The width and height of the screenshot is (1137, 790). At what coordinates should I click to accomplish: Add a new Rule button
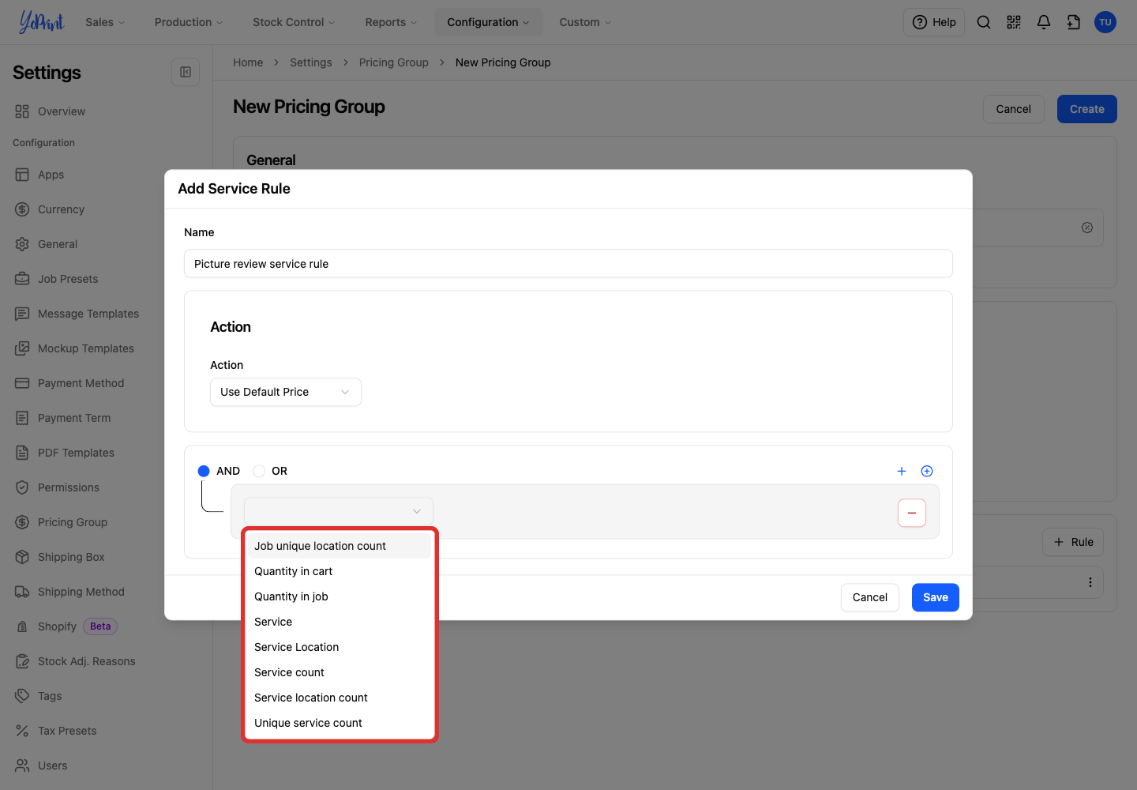pyautogui.click(x=1073, y=542)
